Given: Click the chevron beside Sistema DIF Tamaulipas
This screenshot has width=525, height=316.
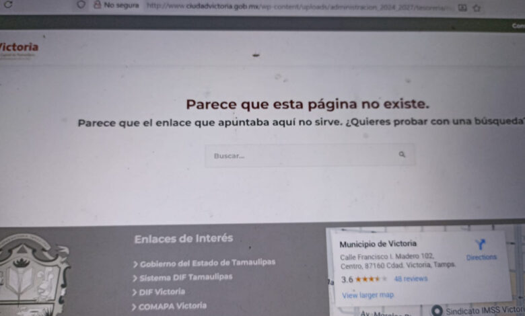Looking at the screenshot, I should [x=135, y=278].
